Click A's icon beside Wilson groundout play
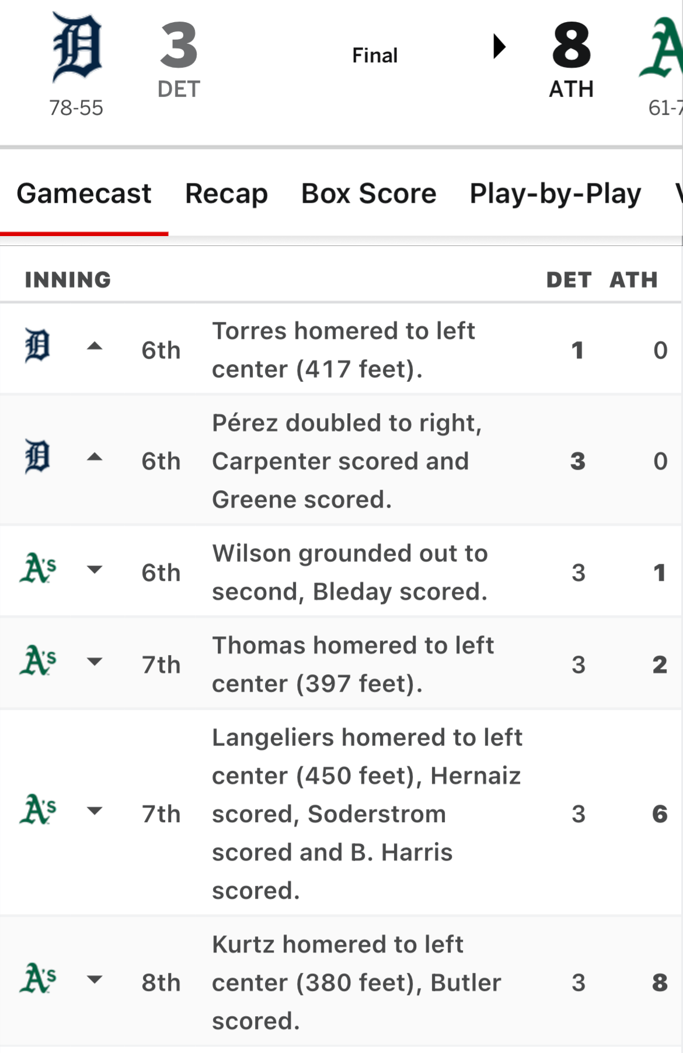Screen dimensions: 683x1053 coord(38,569)
